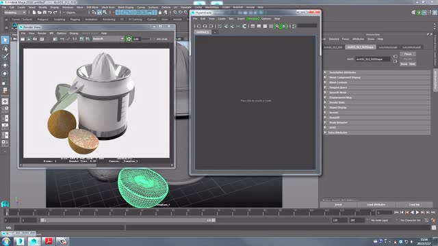The width and height of the screenshot is (438, 246).
Task: Expand the Extra Attributes section
Action: click(x=376, y=133)
